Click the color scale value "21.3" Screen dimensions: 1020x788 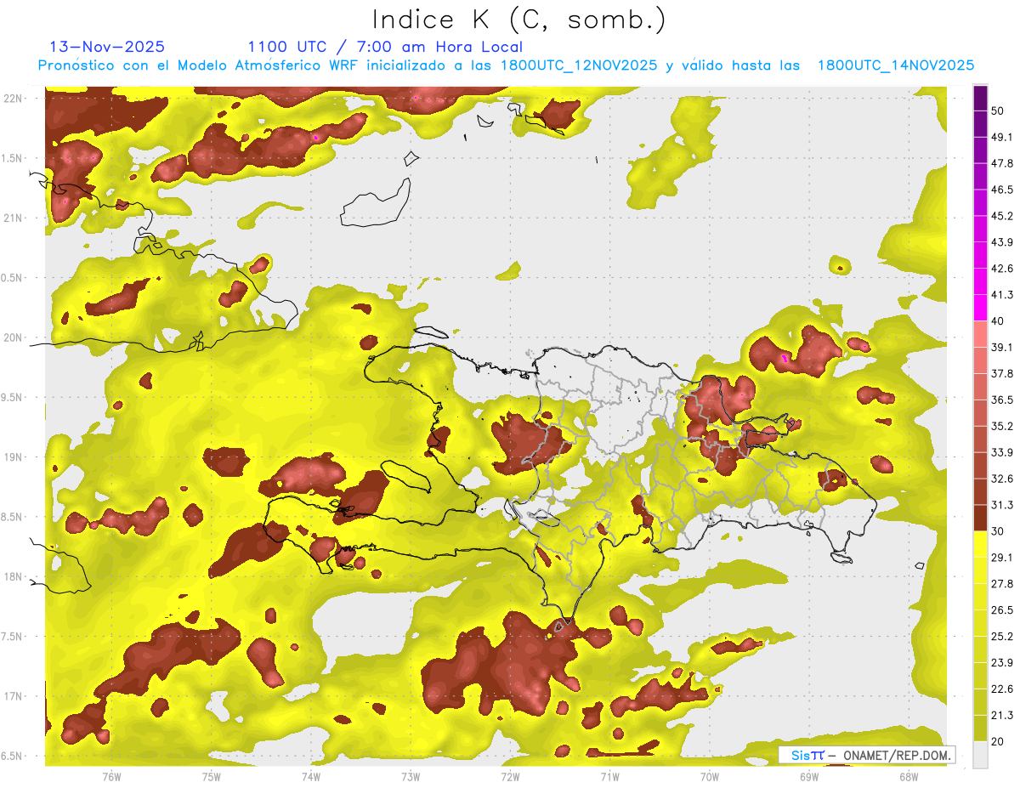click(x=1001, y=716)
